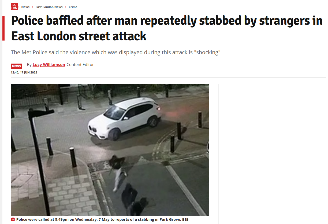The width and height of the screenshot is (328, 224).
Task: Click the Content Editor role label
Action: [x=80, y=65]
